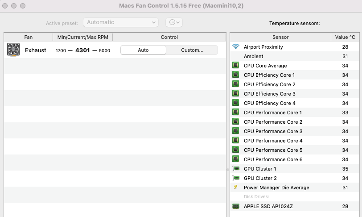
Task: Click the APPLE SSD drive icon
Action: [x=236, y=206]
